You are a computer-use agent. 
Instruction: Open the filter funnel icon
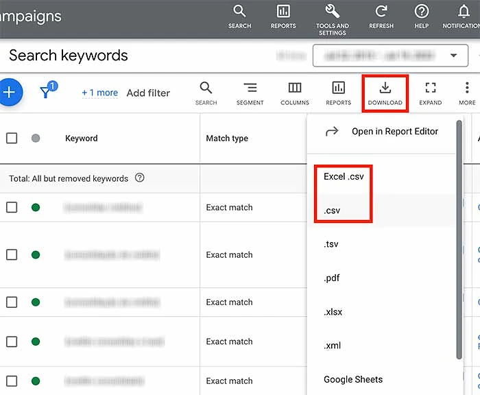48,90
